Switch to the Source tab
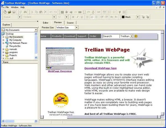Image resolution: width=166 pixels, height=128 pixels. tap(70, 23)
